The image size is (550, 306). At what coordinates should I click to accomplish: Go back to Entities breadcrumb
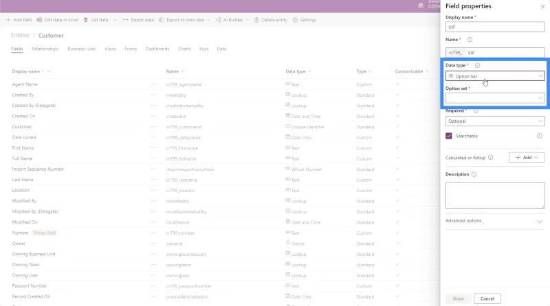click(20, 36)
